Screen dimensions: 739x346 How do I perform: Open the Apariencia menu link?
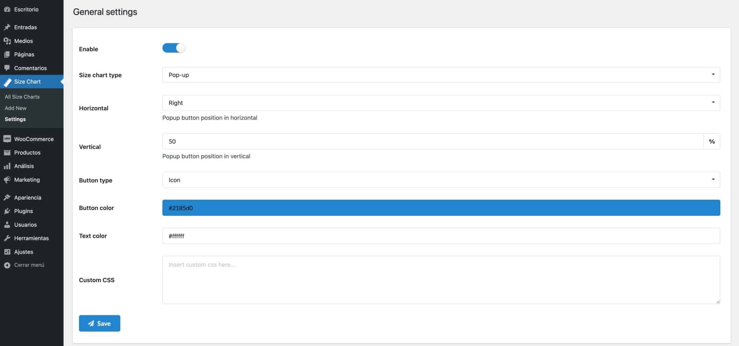pyautogui.click(x=27, y=198)
